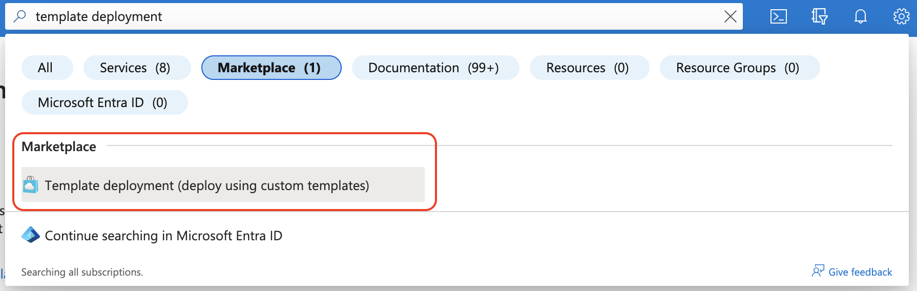Click the Give feedback link text
917x291 pixels.
tap(860, 272)
